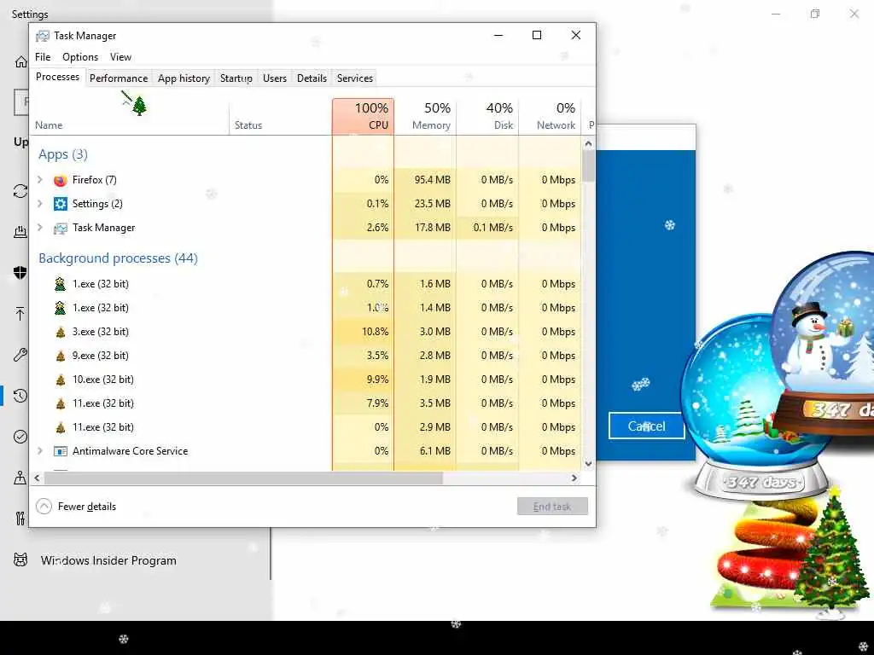Switch to the Startup tab

[236, 78]
